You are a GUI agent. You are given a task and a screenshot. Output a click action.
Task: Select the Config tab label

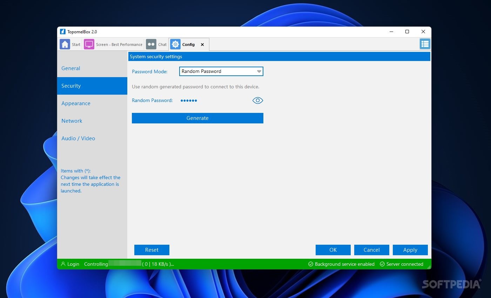point(188,45)
